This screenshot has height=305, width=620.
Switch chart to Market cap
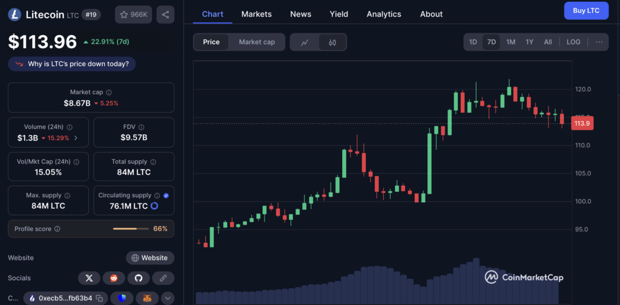(x=257, y=42)
